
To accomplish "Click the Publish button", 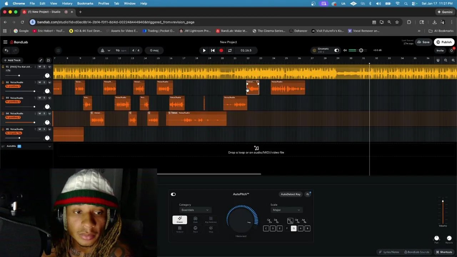I will pos(444,42).
